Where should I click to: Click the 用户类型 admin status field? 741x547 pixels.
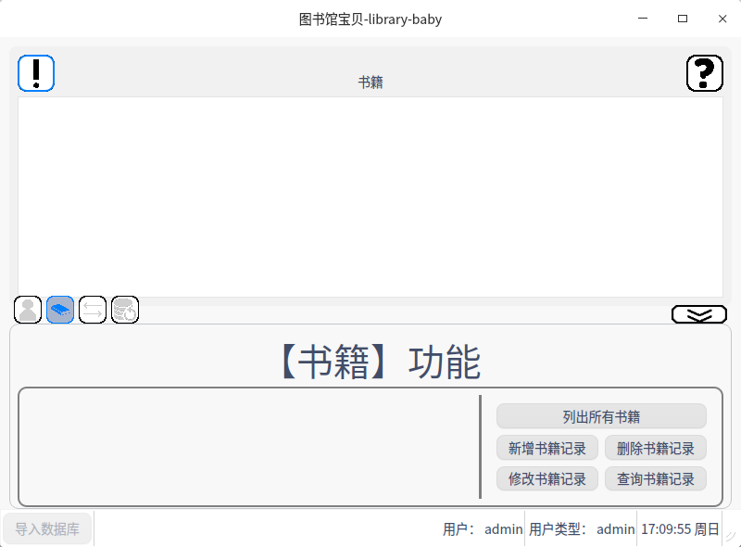[x=581, y=529]
